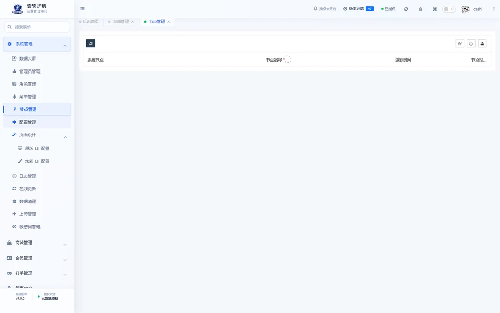The width and height of the screenshot is (500, 313).
Task: Open 版本导览 version guide
Action: 358,9
